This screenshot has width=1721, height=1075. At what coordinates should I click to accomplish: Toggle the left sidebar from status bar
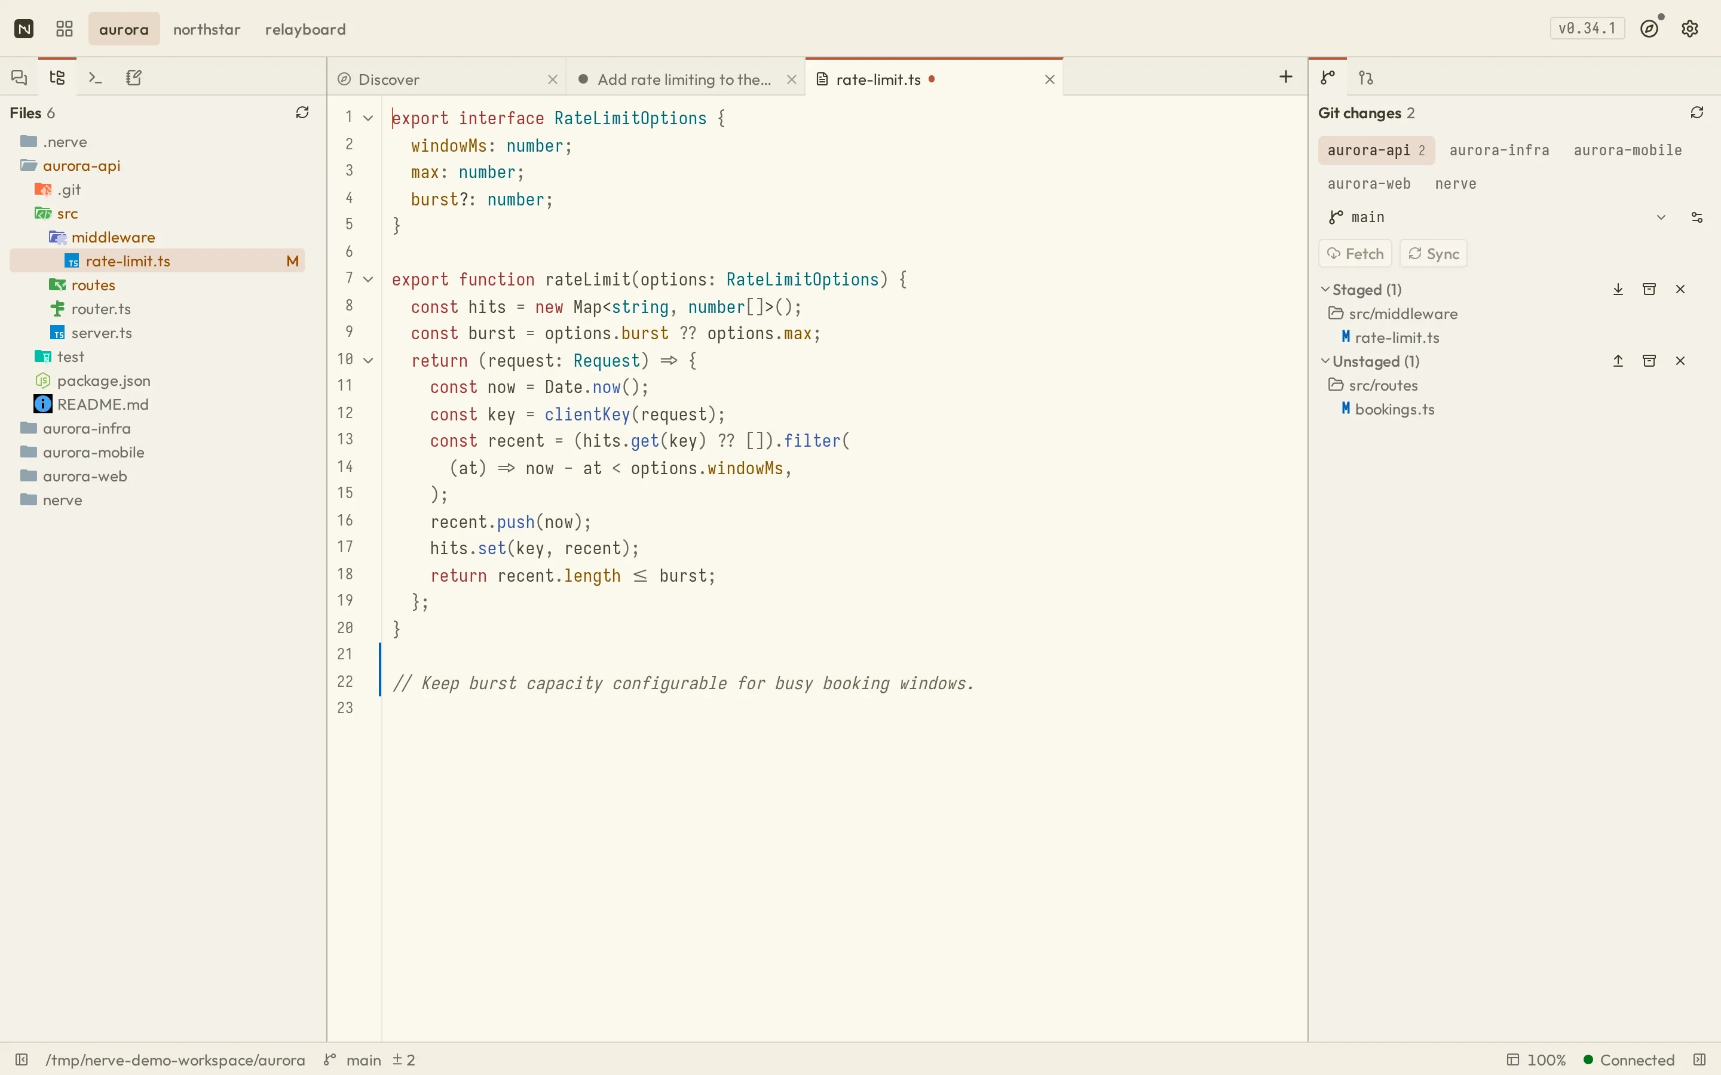pos(22,1059)
